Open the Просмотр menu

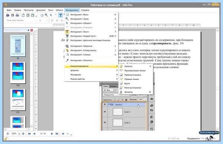(29, 10)
